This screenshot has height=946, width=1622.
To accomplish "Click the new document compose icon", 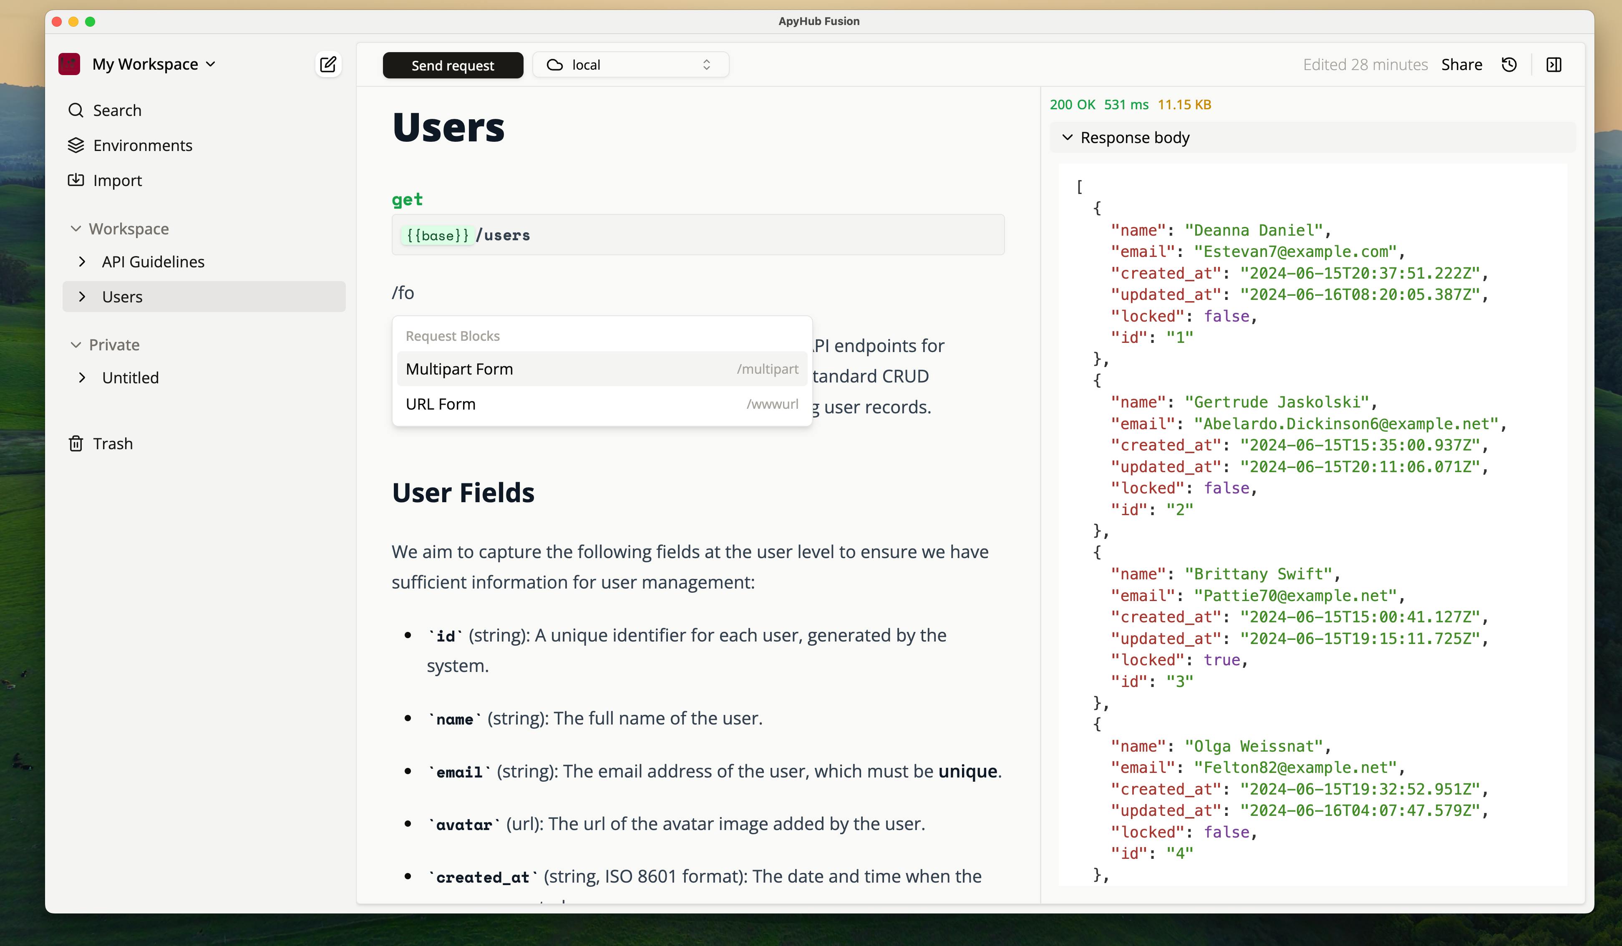I will 327,64.
